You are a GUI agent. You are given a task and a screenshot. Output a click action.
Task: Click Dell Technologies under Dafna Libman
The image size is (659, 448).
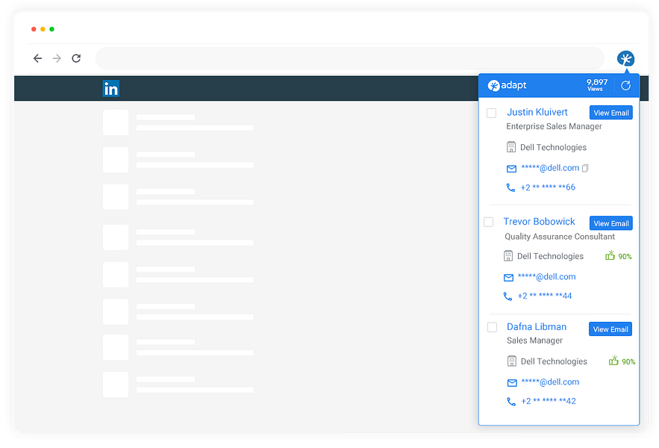tap(554, 361)
